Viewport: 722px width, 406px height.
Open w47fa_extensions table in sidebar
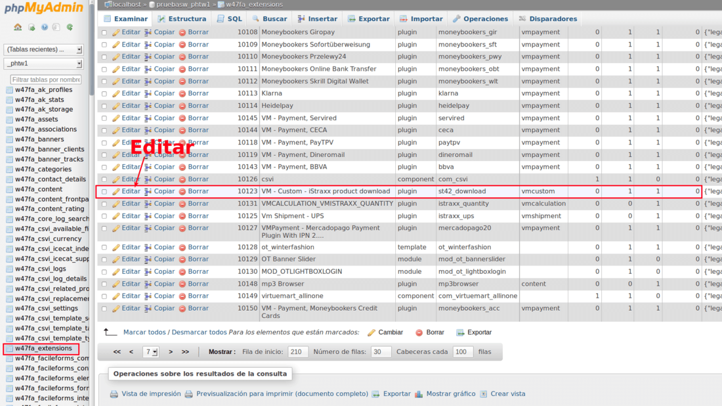pyautogui.click(x=43, y=348)
